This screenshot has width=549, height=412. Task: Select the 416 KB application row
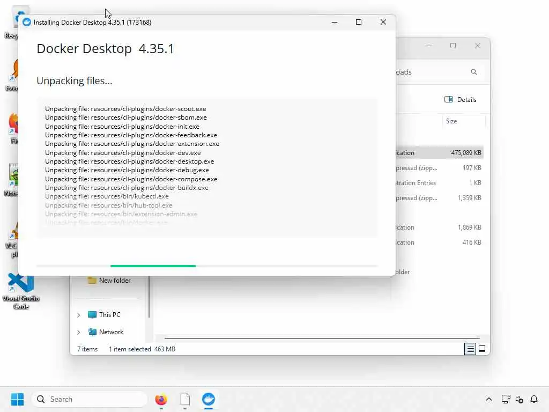coord(440,242)
